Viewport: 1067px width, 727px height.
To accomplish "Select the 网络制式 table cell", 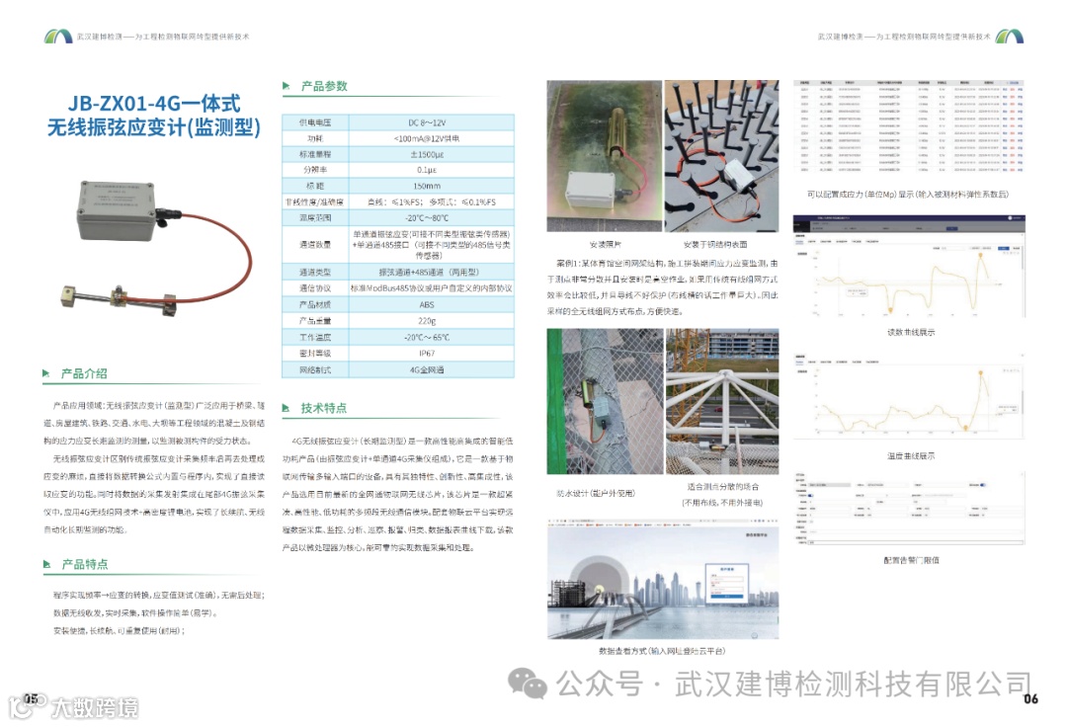I will click(x=315, y=369).
